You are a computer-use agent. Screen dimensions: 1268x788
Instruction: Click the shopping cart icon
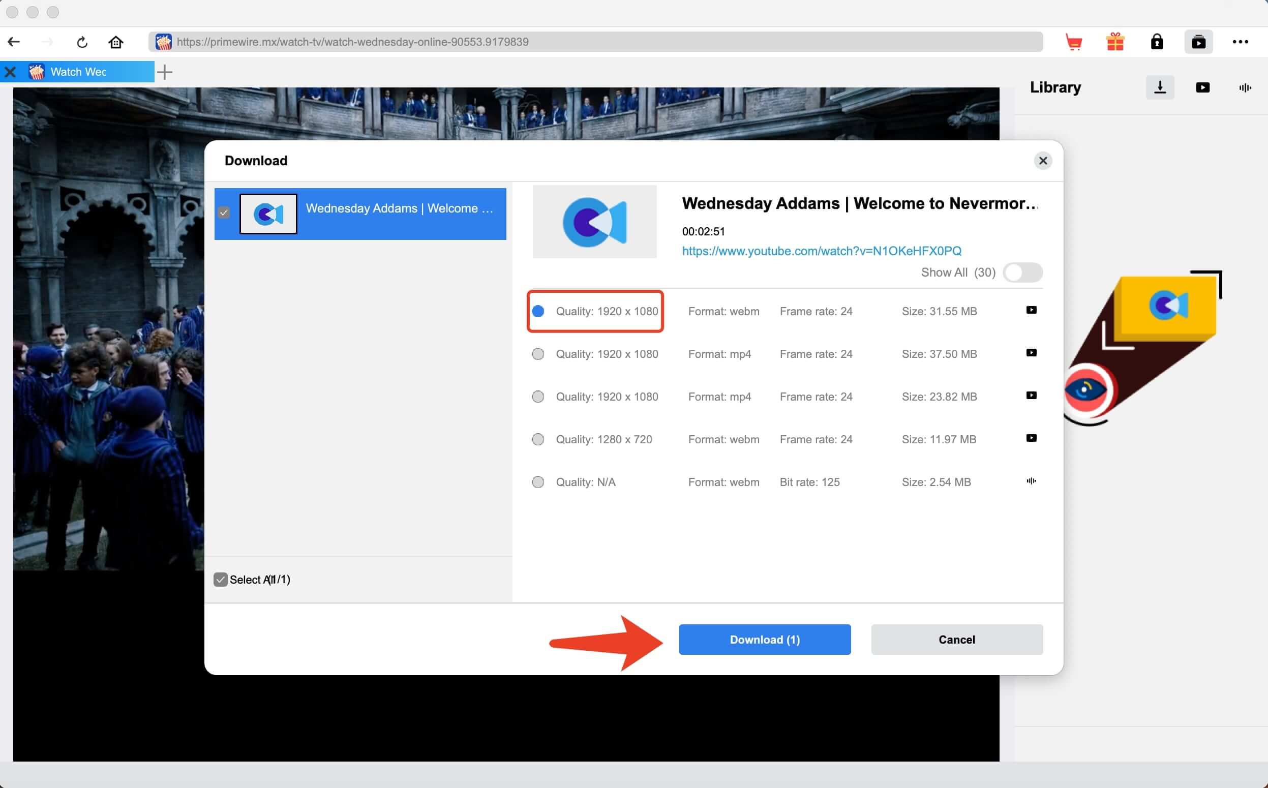[1074, 42]
